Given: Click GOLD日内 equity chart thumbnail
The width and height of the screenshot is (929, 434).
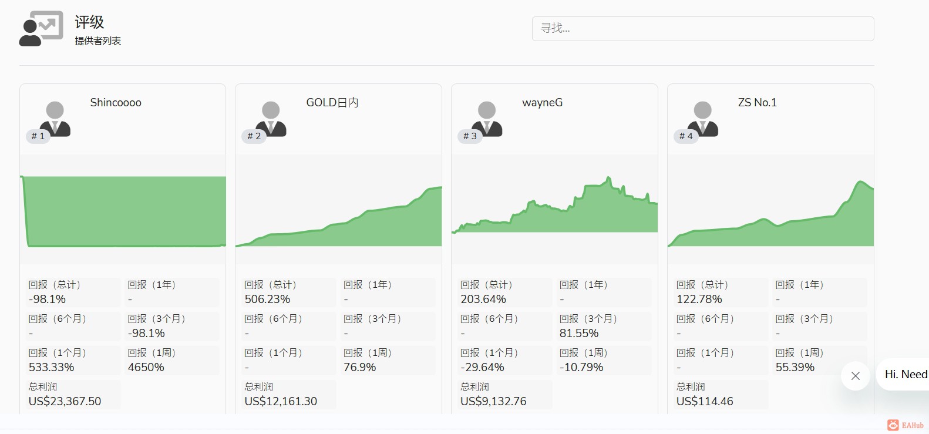Looking at the screenshot, I should [339, 210].
